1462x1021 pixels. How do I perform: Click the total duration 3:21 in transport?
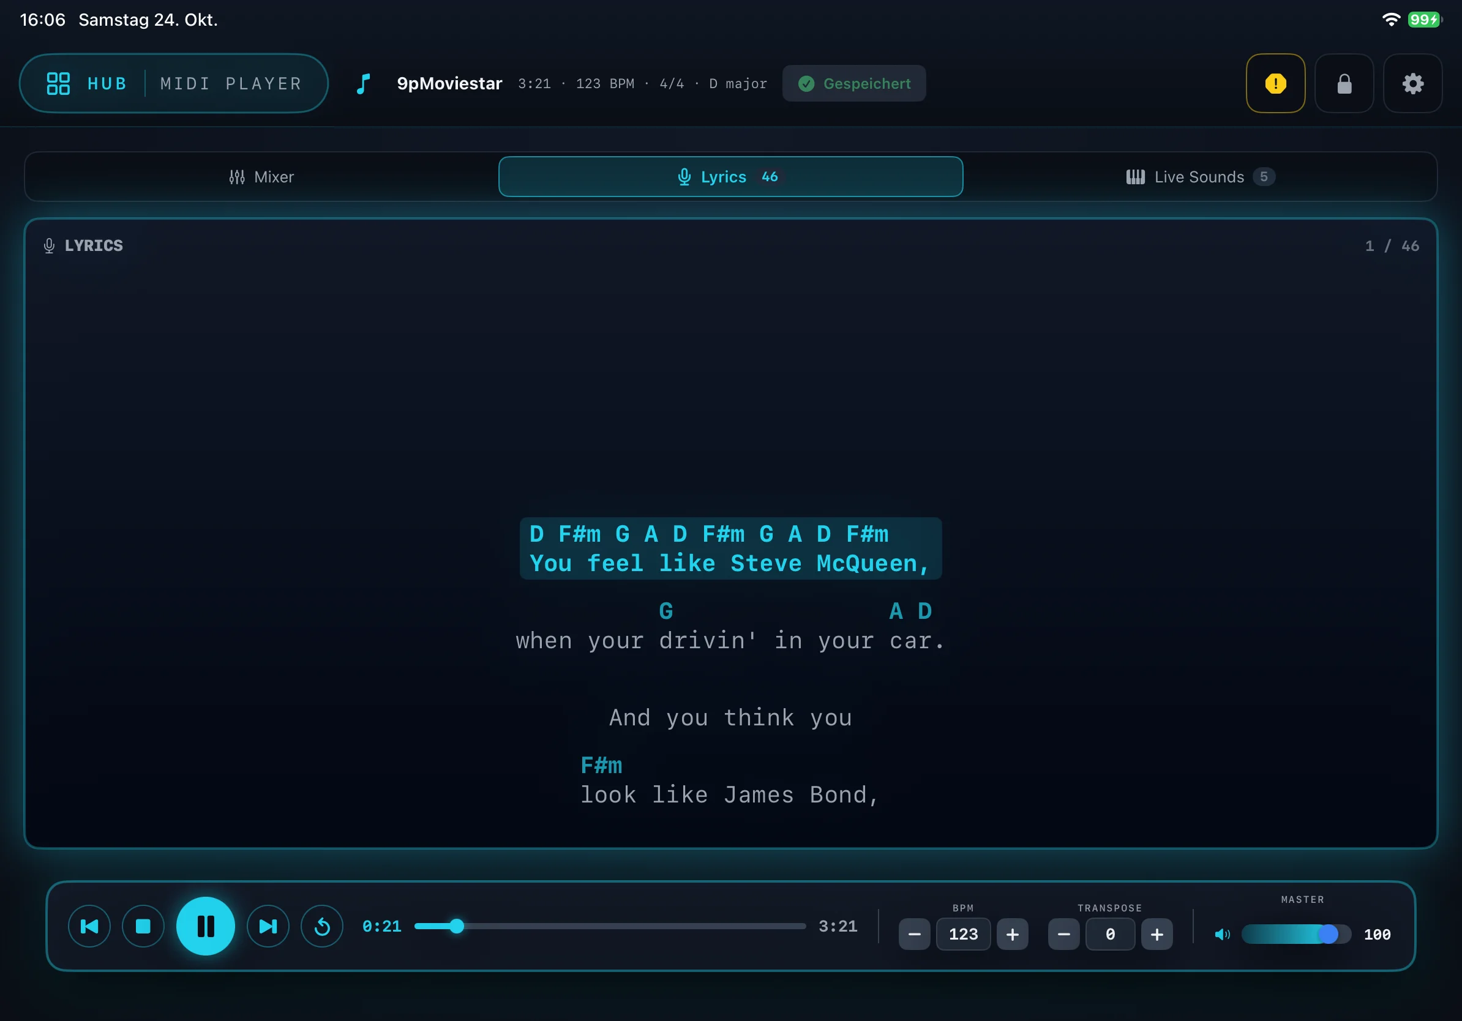838,926
